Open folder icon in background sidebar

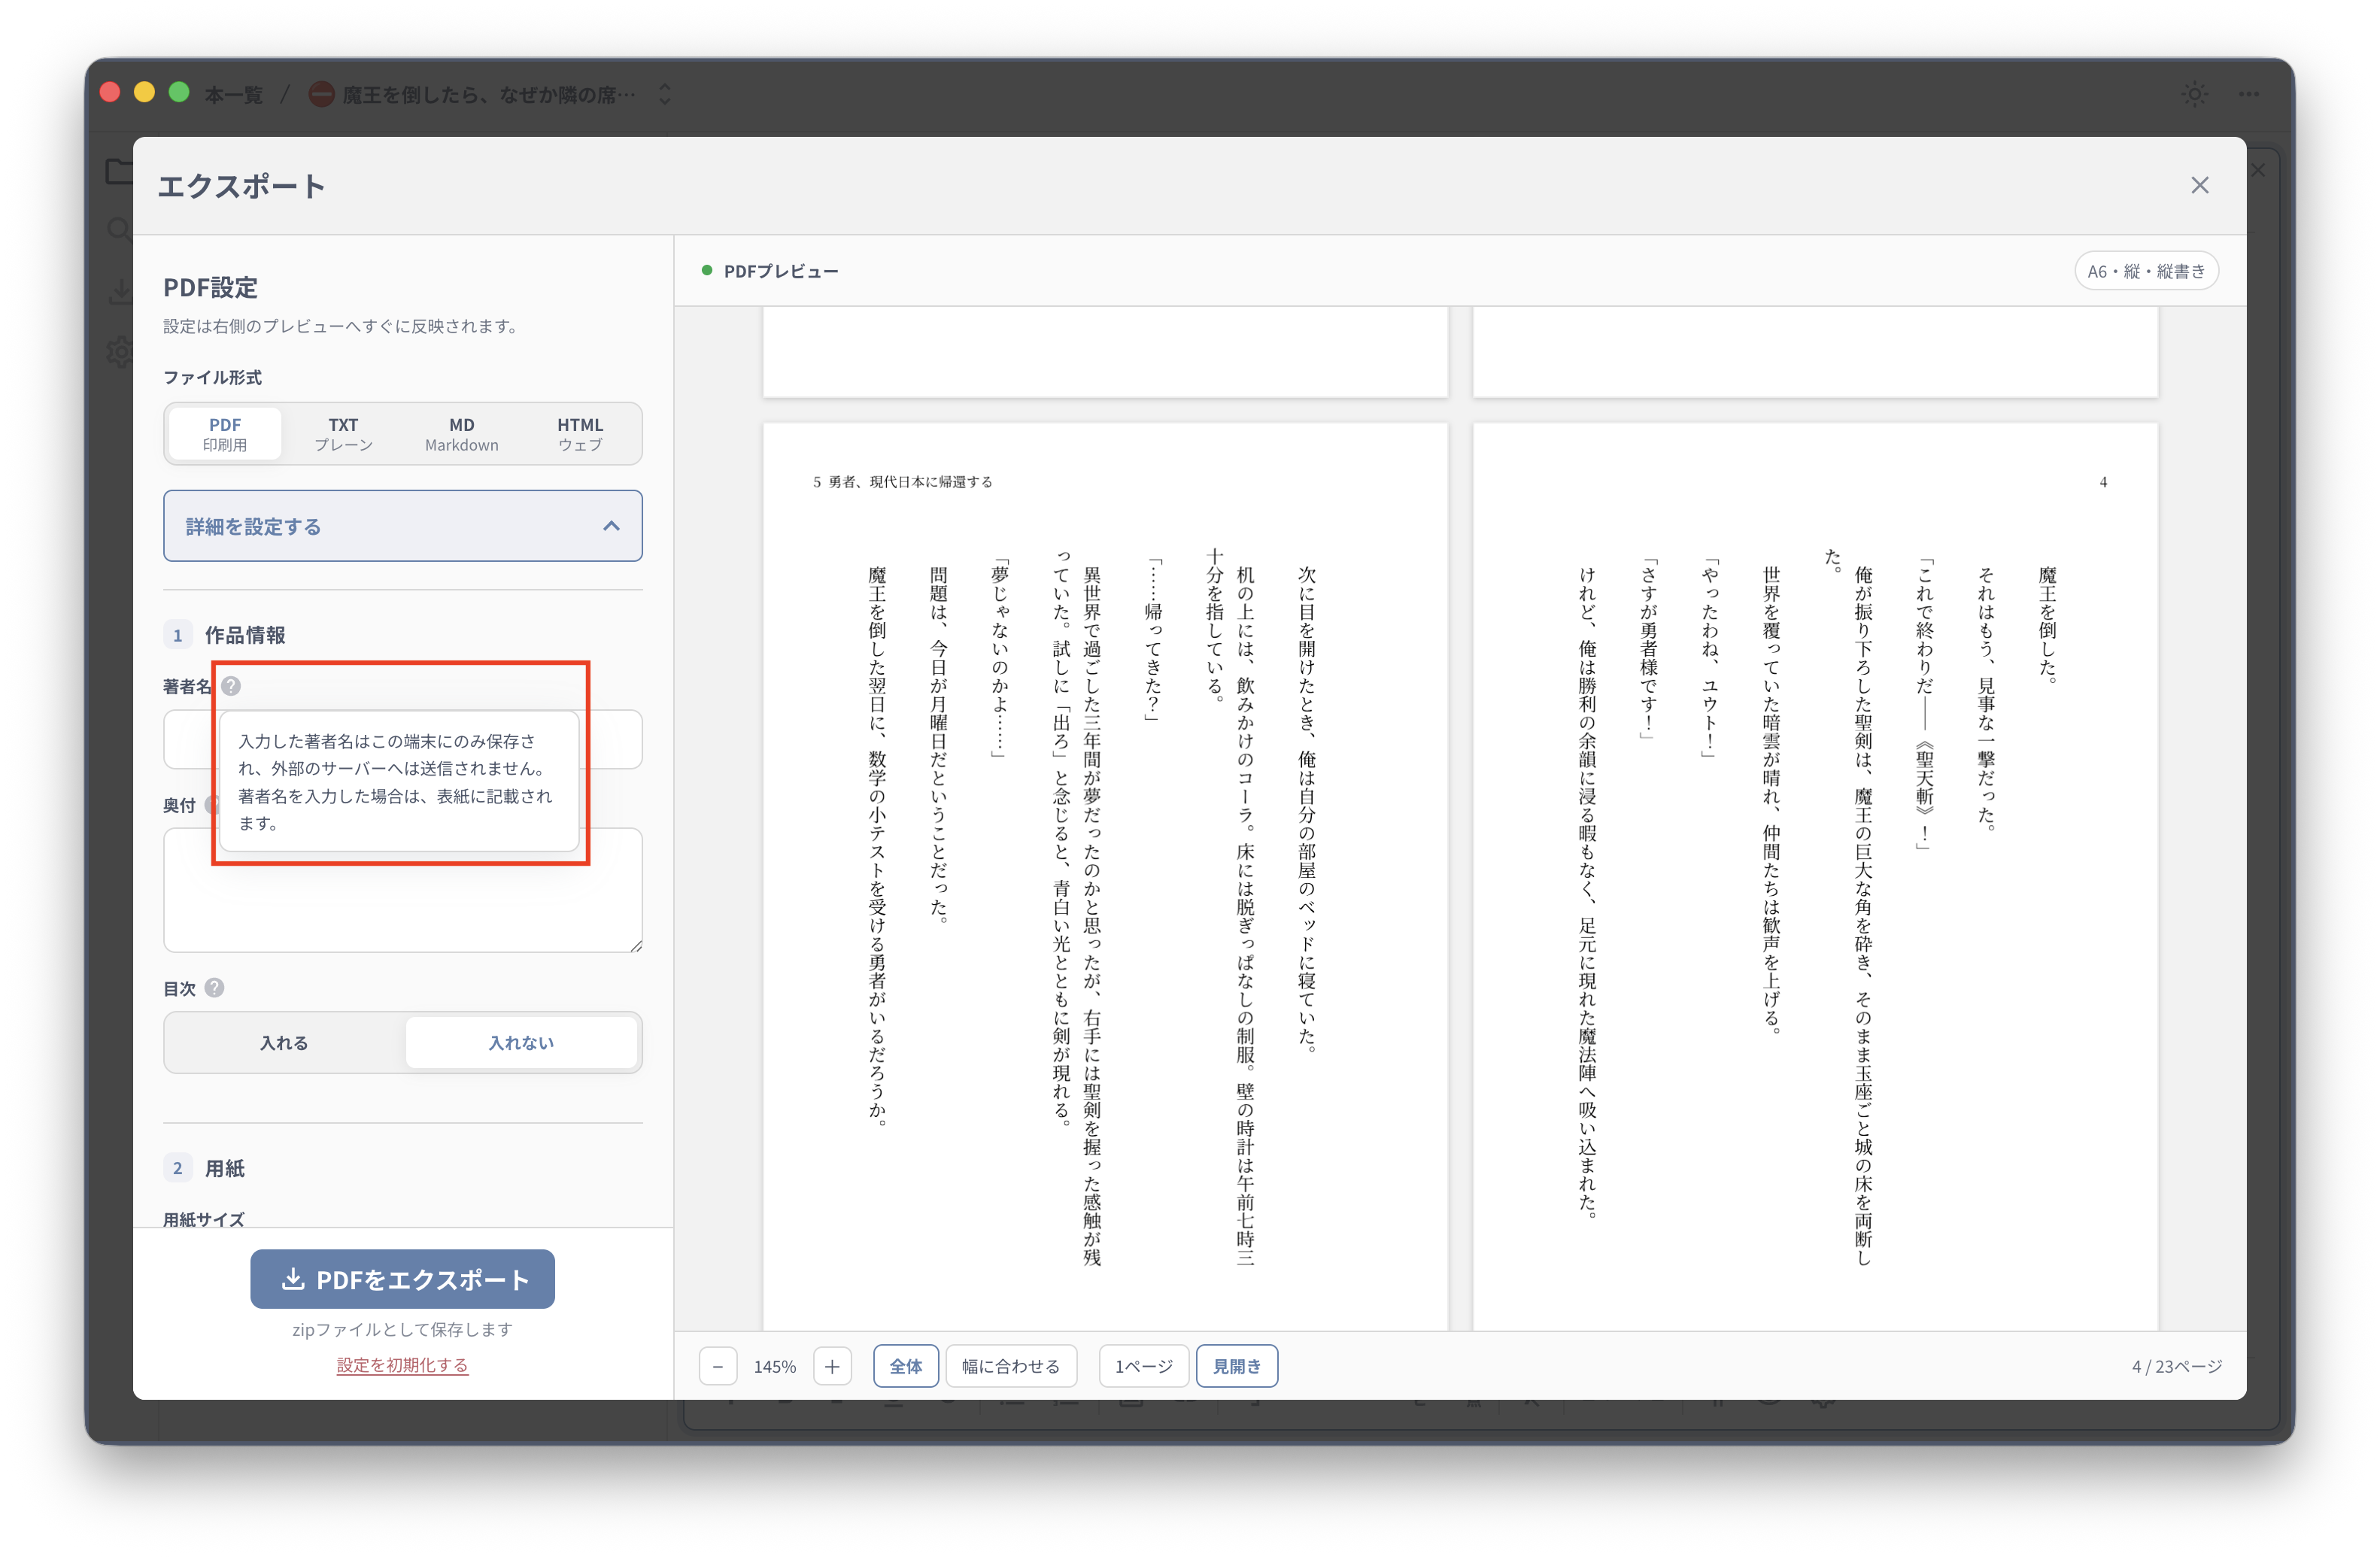[x=119, y=171]
